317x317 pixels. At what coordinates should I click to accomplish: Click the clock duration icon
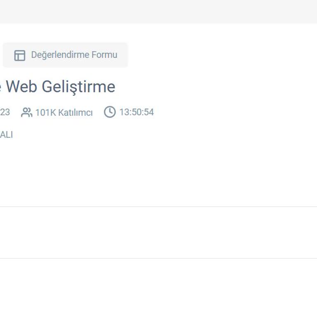110,112
